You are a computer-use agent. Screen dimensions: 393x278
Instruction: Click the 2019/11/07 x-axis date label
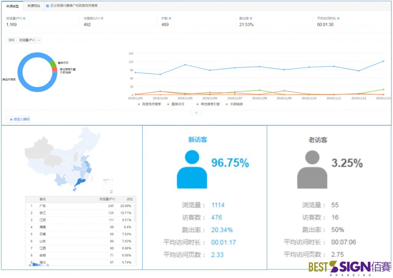point(234,98)
